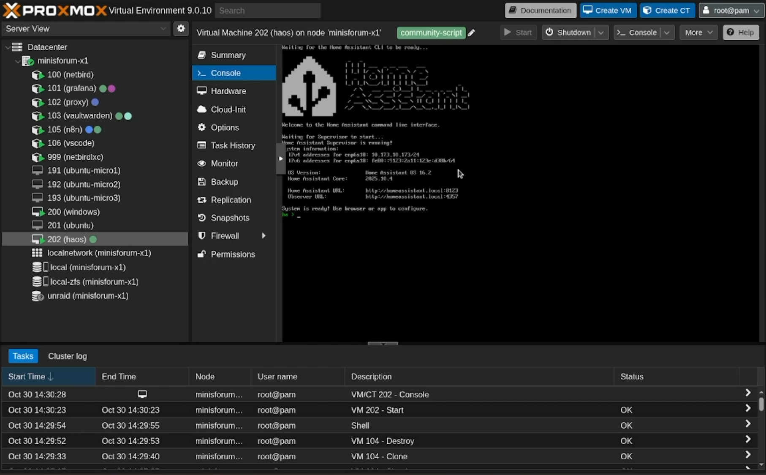This screenshot has height=475, width=766.
Task: View the Task History panel
Action: coord(232,145)
